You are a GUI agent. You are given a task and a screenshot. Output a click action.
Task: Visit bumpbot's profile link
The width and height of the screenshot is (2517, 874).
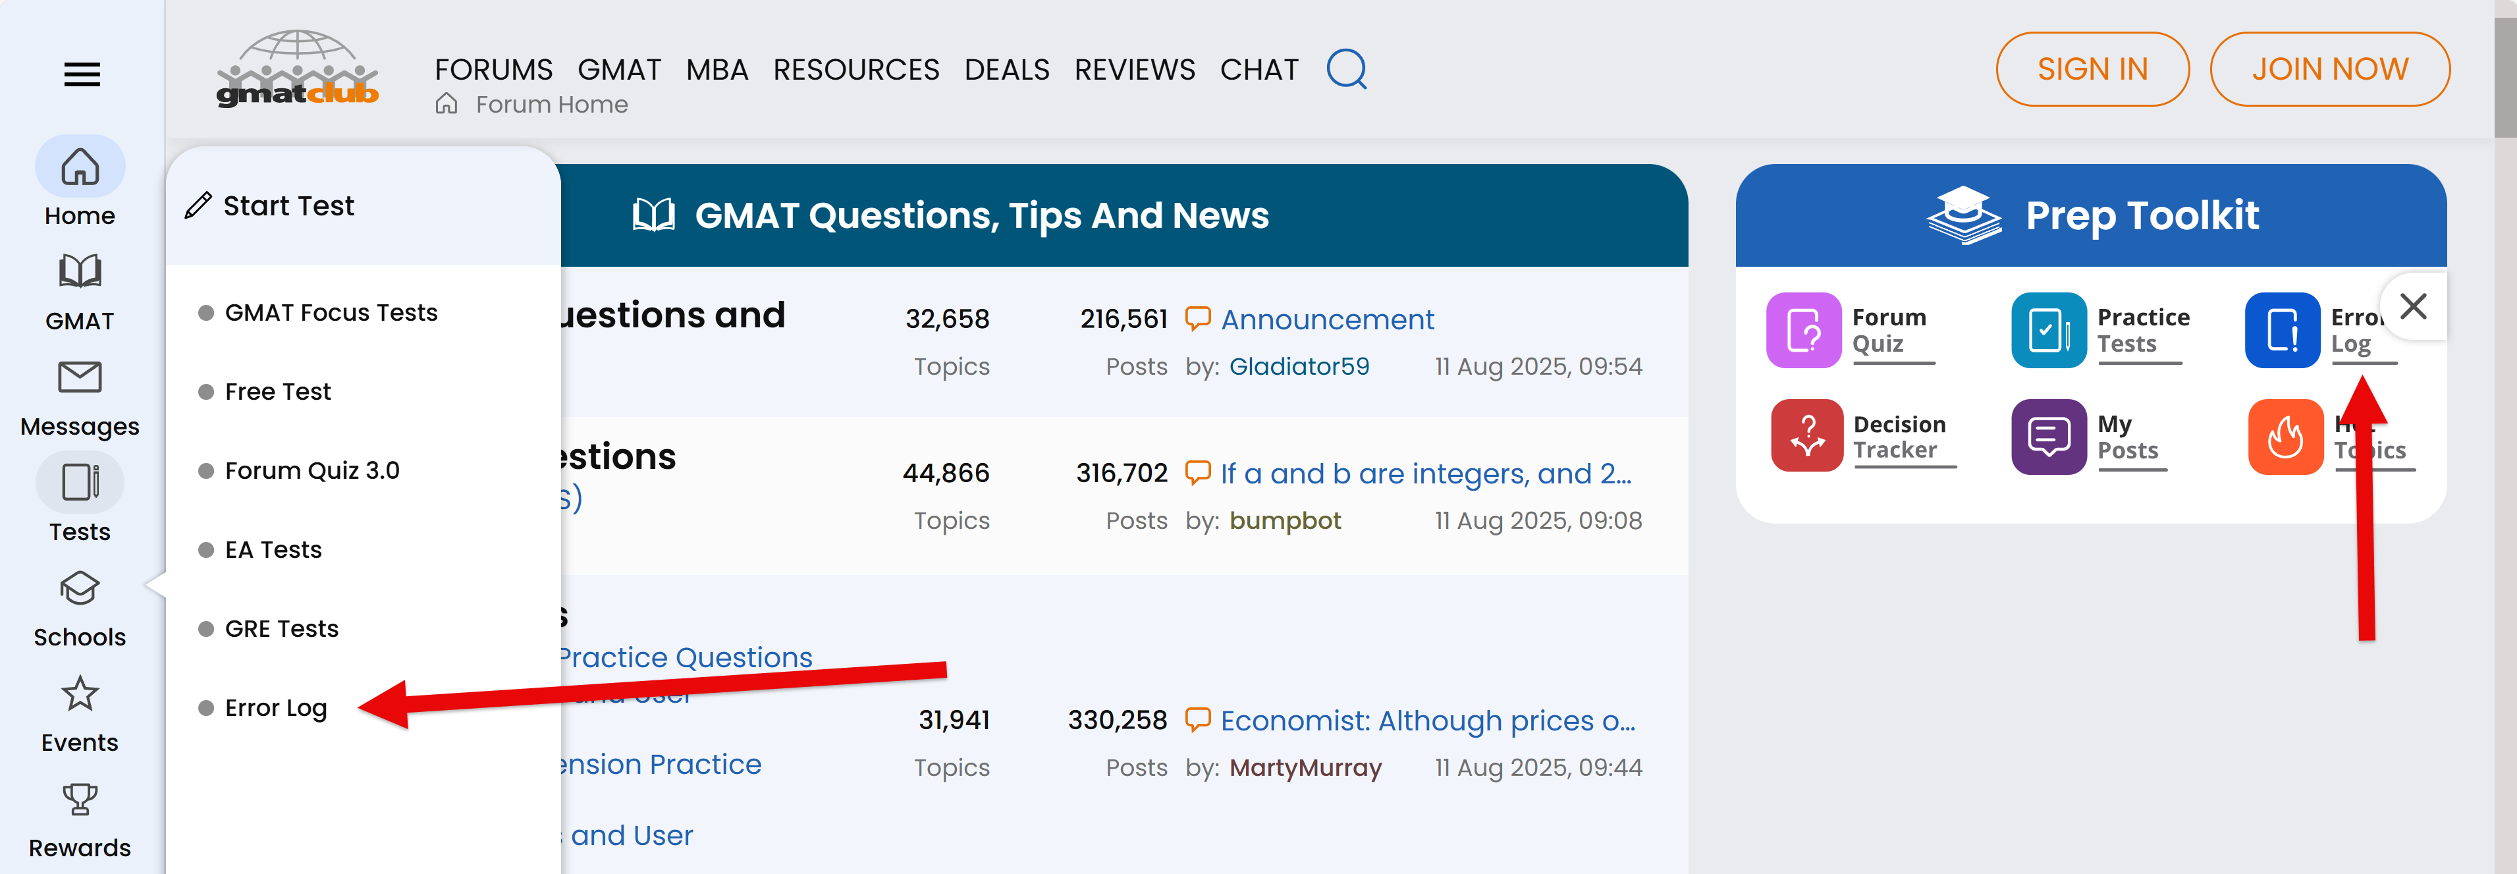[x=1285, y=520]
